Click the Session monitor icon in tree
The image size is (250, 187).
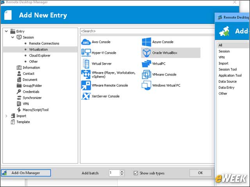click(19, 37)
